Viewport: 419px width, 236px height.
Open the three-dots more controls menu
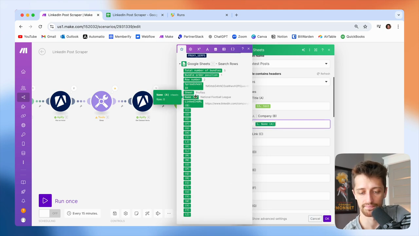click(x=169, y=213)
